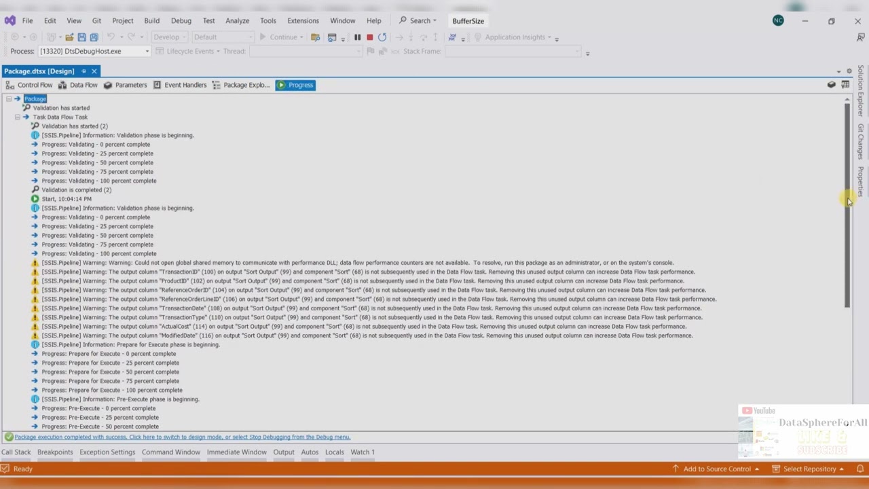Open the File menu

[27, 21]
